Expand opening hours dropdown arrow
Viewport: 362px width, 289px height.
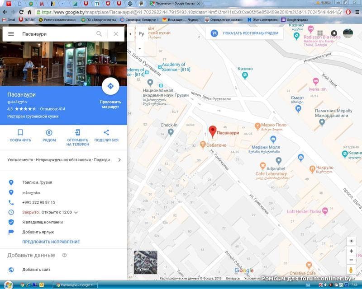[76, 213]
